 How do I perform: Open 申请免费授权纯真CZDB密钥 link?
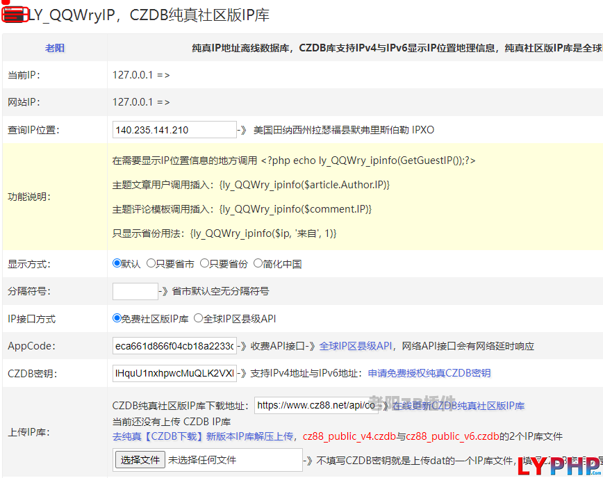pos(429,373)
